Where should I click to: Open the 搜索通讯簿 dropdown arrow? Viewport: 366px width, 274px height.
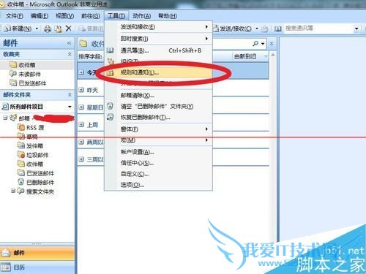point(356,28)
